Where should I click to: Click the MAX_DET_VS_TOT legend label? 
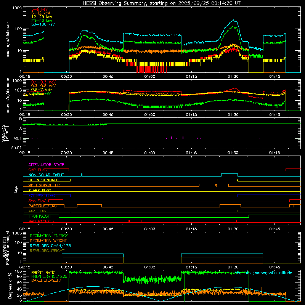click(x=47, y=280)
